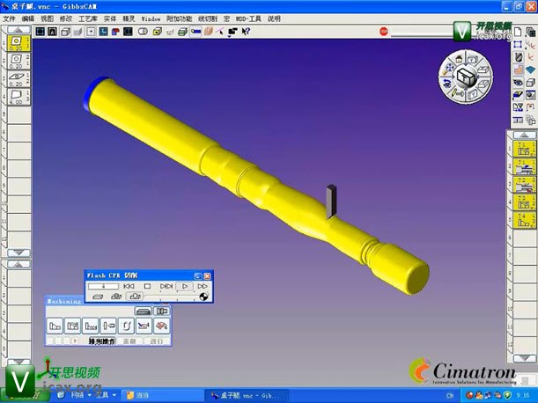This screenshot has height=403, width=538.
Task: Select operation tile 1 in the right list
Action: (x=524, y=149)
